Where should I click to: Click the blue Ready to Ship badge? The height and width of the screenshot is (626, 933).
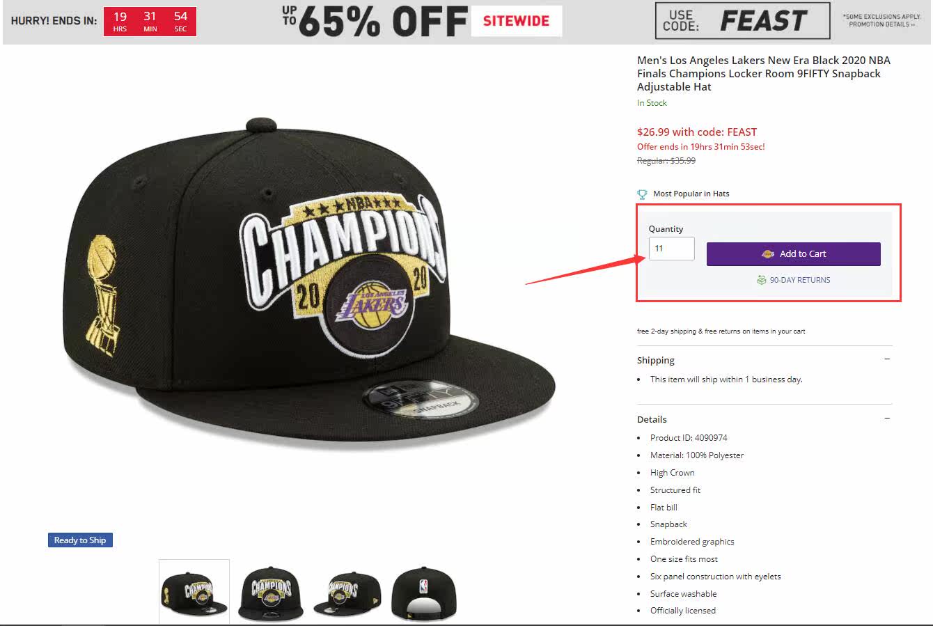[x=80, y=540]
